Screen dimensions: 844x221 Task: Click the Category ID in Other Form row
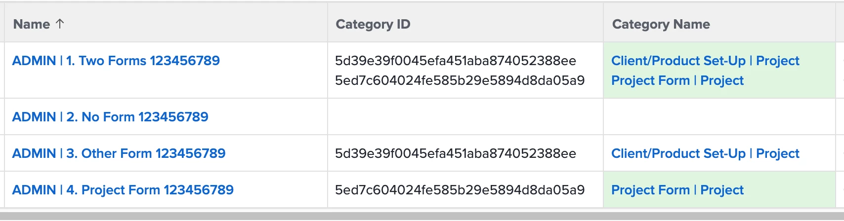pyautogui.click(x=455, y=153)
